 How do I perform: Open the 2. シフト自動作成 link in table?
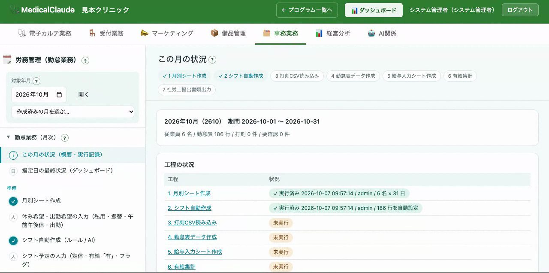point(190,208)
